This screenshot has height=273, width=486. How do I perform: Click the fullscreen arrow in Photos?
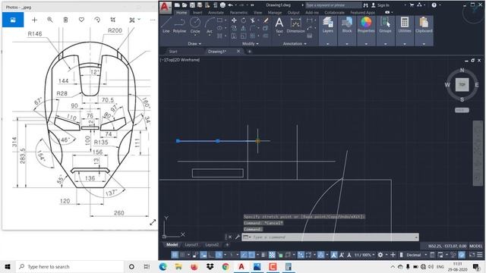(x=153, y=222)
